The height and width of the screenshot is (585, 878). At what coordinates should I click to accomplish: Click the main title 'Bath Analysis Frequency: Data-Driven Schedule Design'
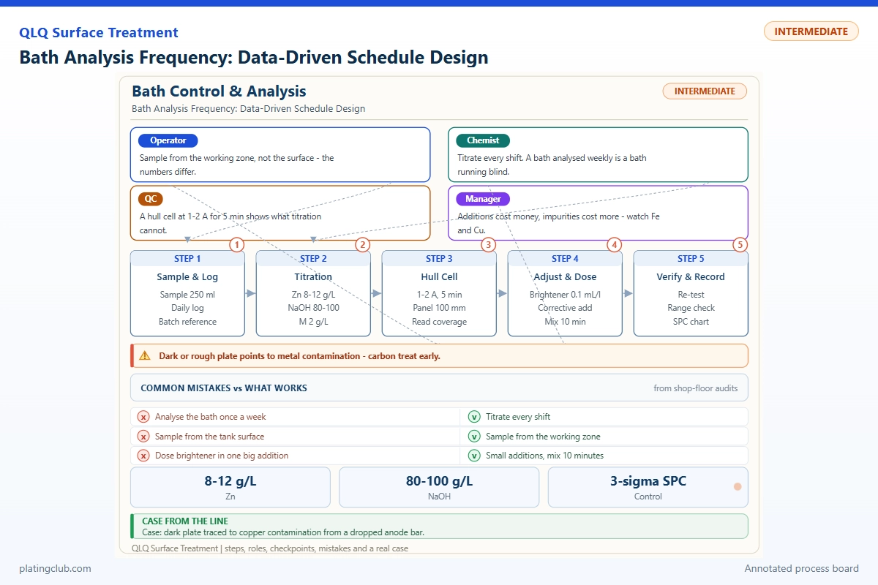coord(253,57)
